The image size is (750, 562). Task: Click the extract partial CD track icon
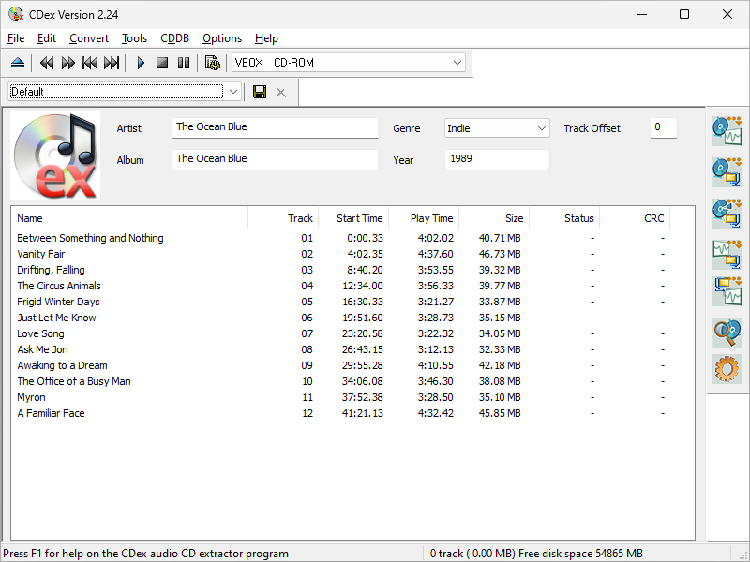tap(727, 212)
